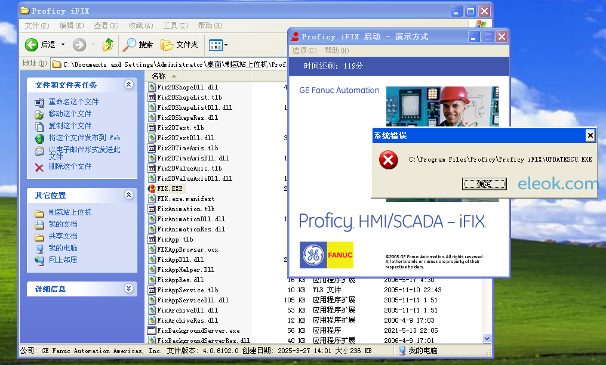Click the rename file icon (重命名这个文件)
This screenshot has height=365, width=606.
pos(39,103)
